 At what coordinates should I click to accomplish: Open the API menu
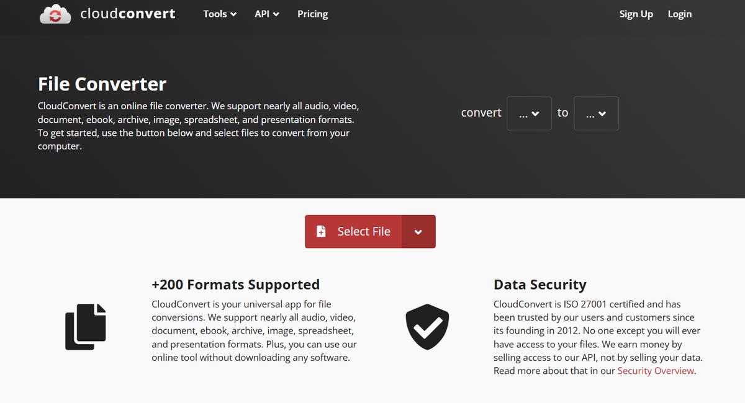tap(262, 14)
